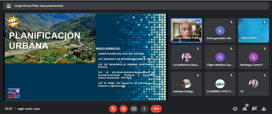Click Santiago's magenta S avatar

pos(254,57)
